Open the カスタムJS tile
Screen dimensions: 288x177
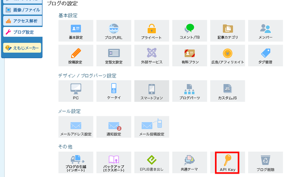tap(228, 91)
